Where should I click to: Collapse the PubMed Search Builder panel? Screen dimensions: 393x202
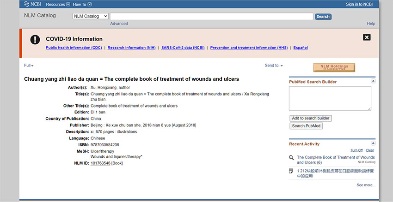pyautogui.click(x=373, y=81)
